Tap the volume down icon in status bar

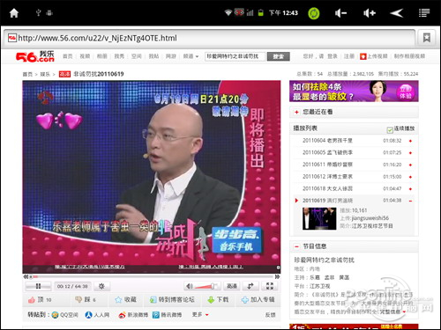[341, 13]
